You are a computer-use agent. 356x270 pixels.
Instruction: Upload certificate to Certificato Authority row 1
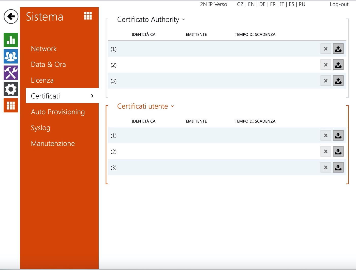[x=338, y=49]
